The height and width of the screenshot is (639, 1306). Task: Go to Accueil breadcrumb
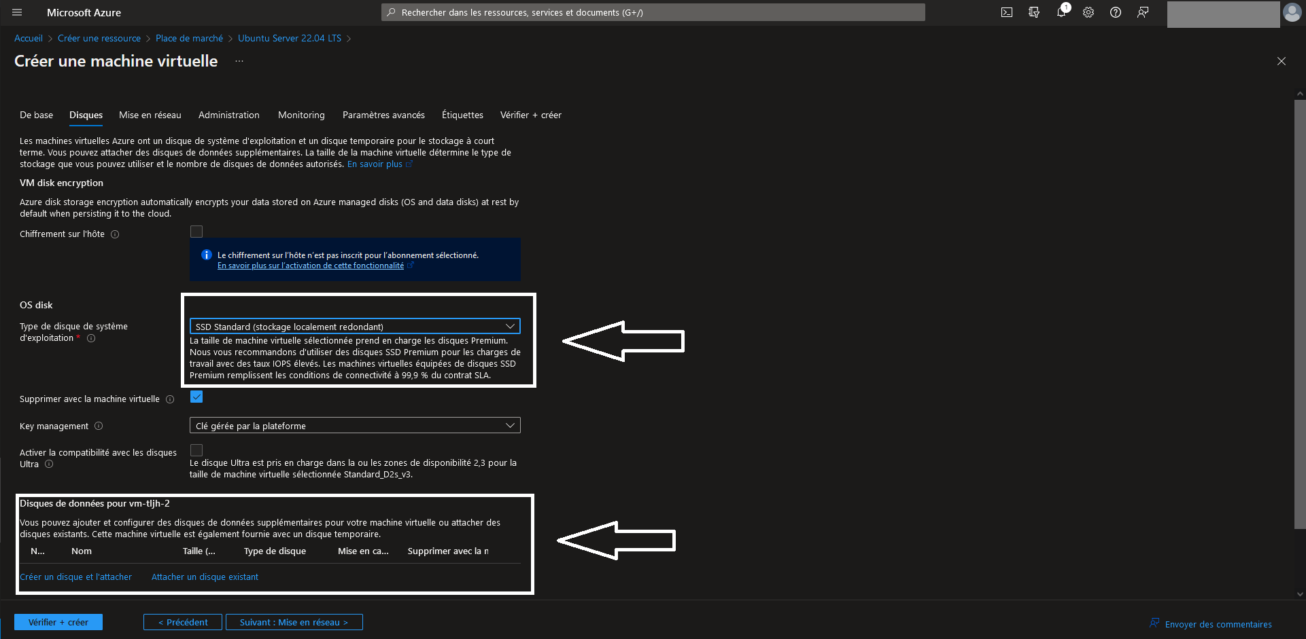pos(29,38)
